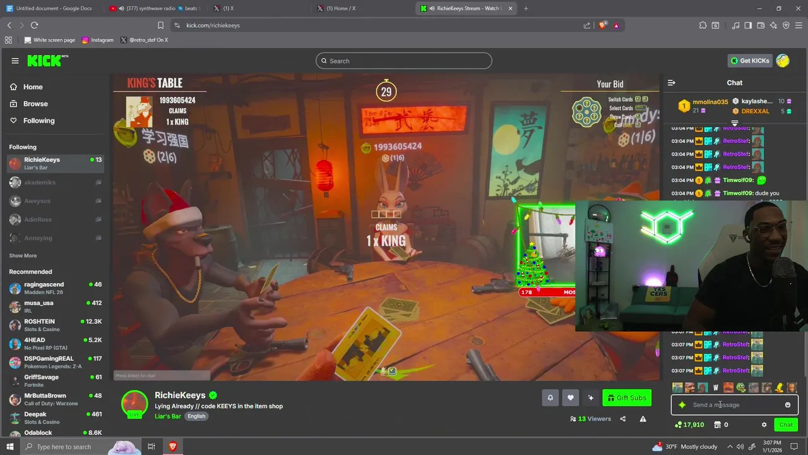Click the 17,910 channel points balance

(x=689, y=425)
